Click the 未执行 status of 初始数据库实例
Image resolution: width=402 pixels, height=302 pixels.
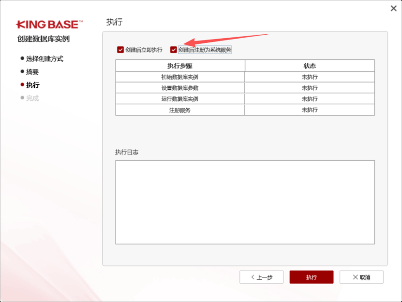coord(310,77)
